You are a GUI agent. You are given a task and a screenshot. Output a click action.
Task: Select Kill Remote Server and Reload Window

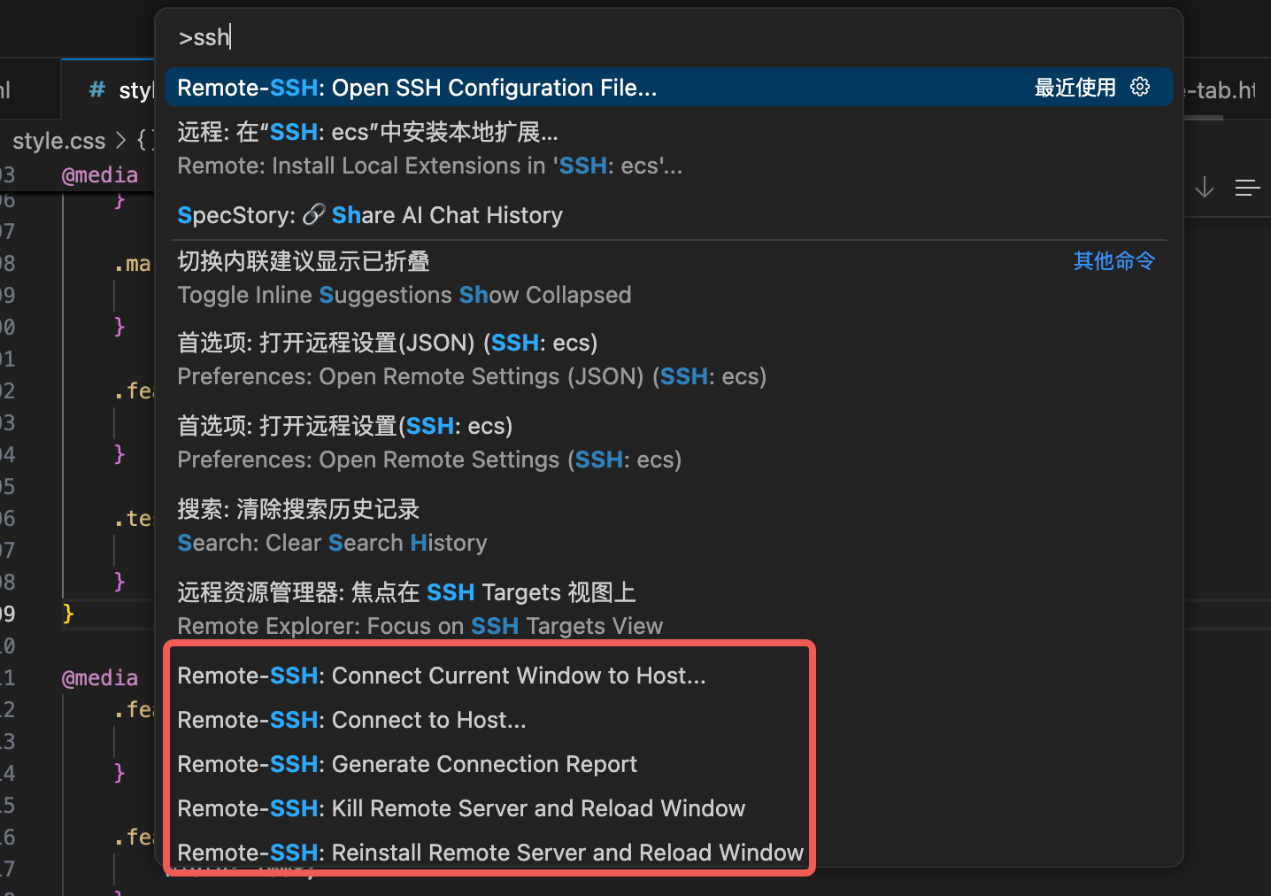coord(668,808)
